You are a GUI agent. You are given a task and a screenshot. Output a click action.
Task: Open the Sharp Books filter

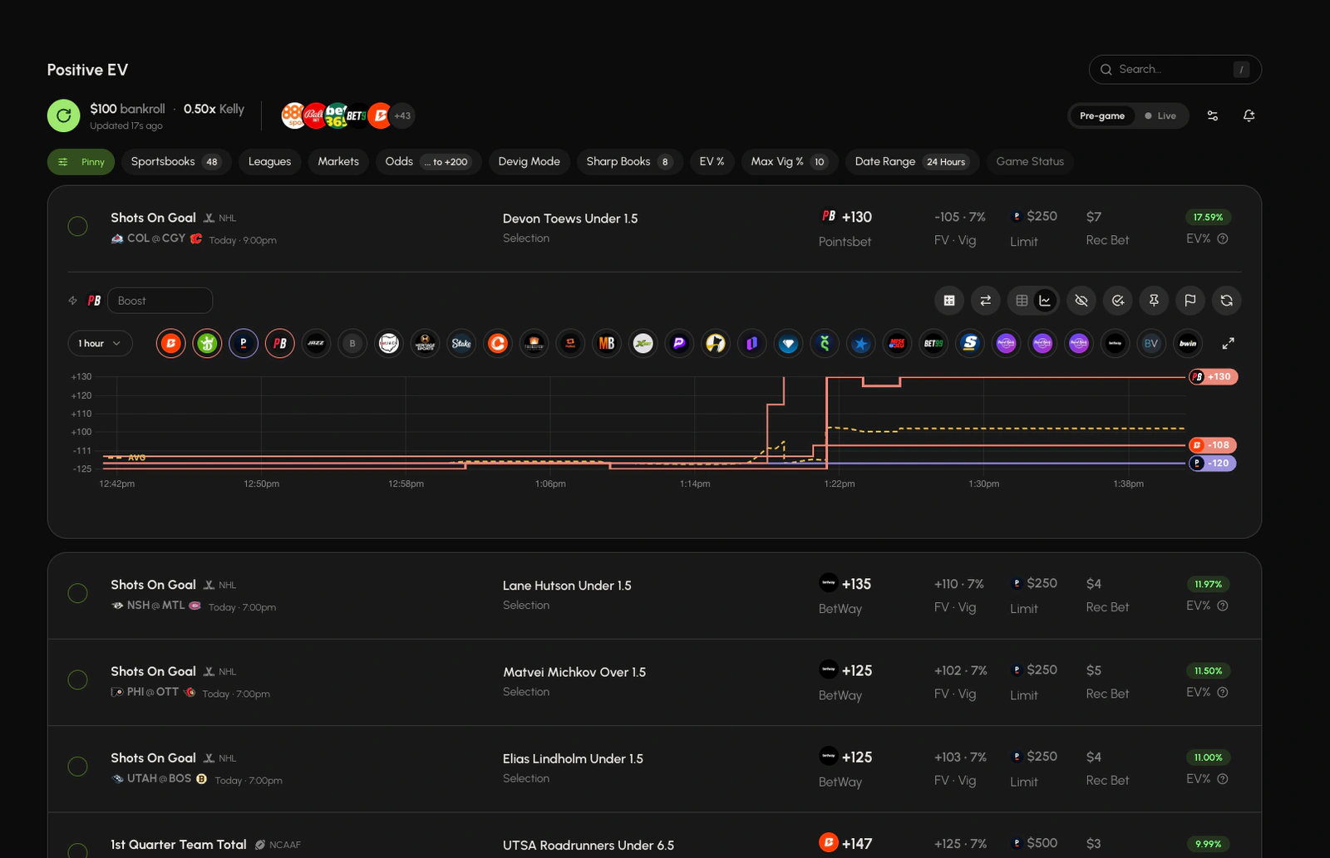click(x=629, y=161)
